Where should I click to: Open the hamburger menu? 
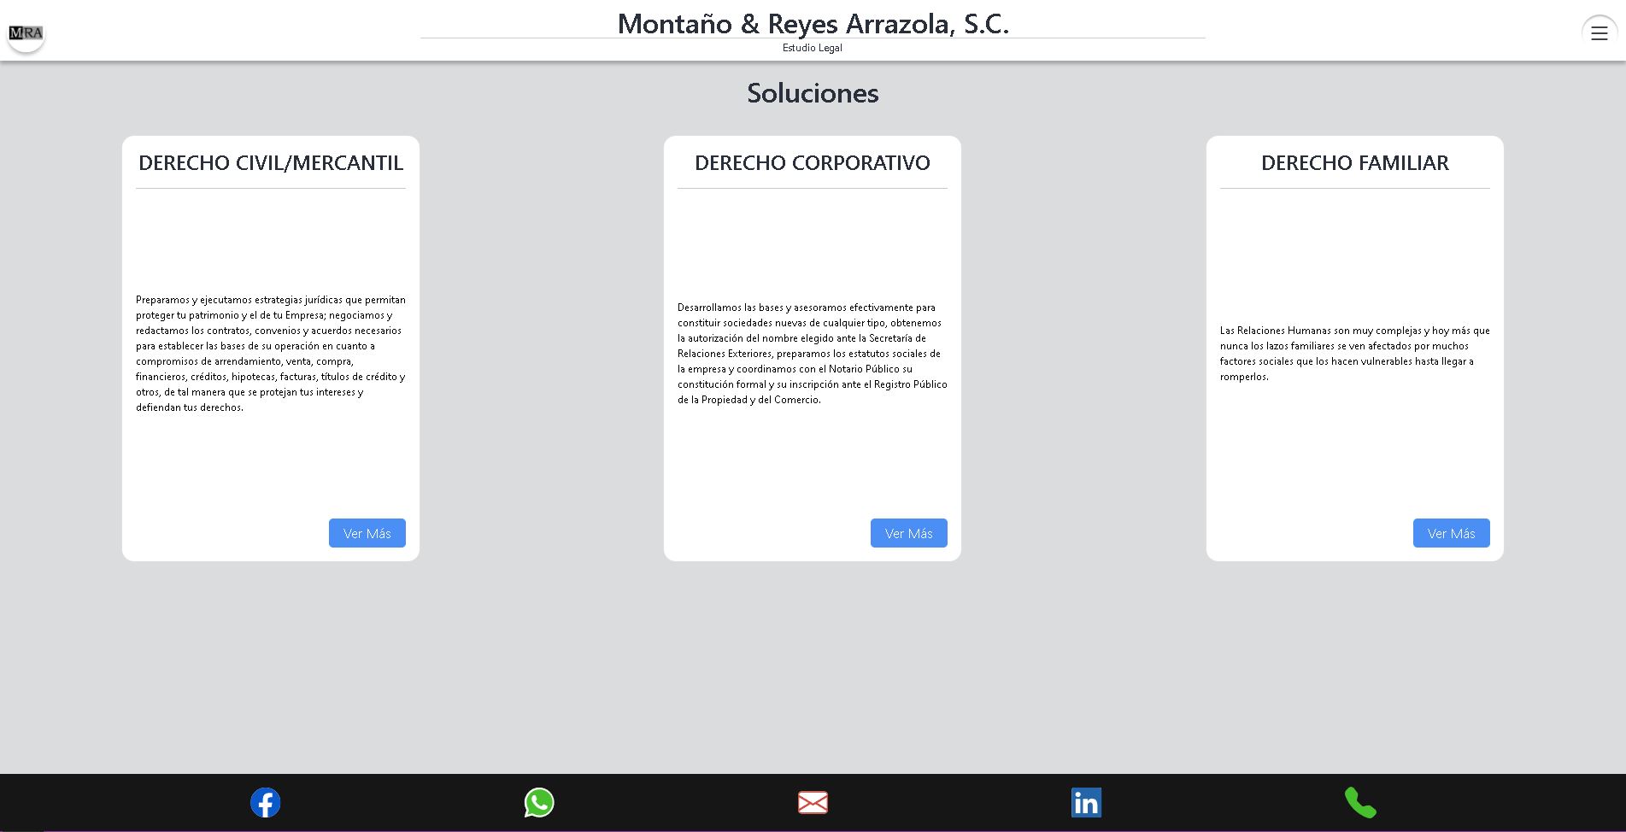click(x=1600, y=33)
